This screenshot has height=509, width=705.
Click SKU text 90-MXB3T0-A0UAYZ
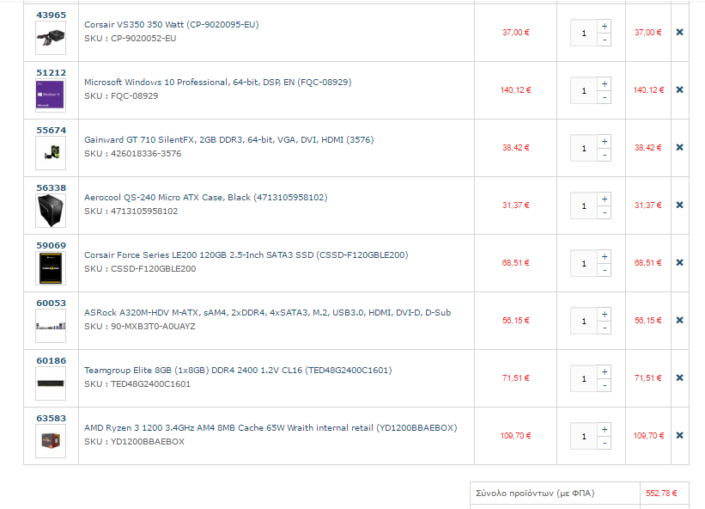click(x=154, y=326)
